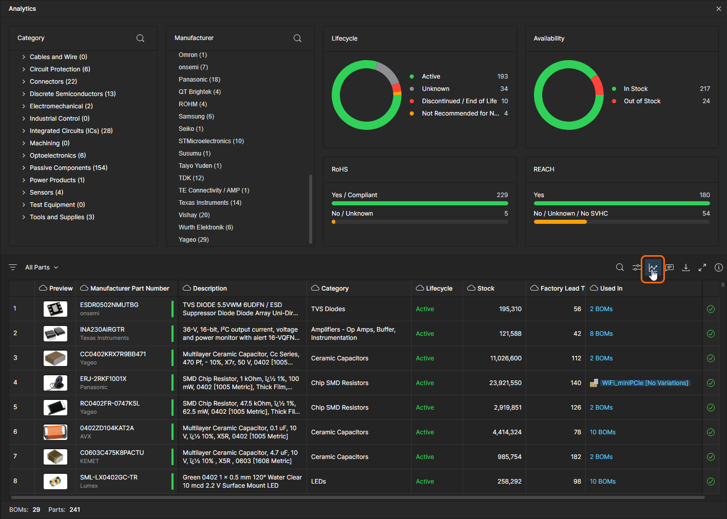Expand the Passive Components category
This screenshot has height=519, width=727.
point(24,168)
